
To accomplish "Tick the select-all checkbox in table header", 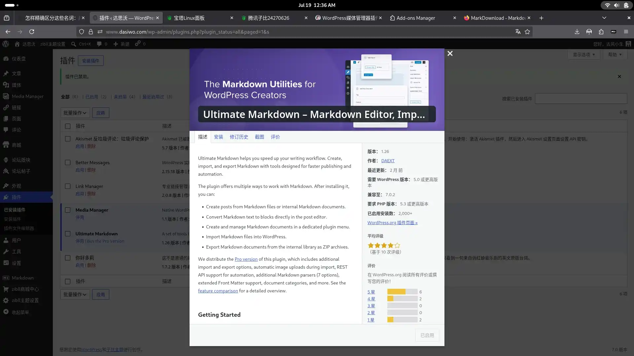I will click(68, 126).
